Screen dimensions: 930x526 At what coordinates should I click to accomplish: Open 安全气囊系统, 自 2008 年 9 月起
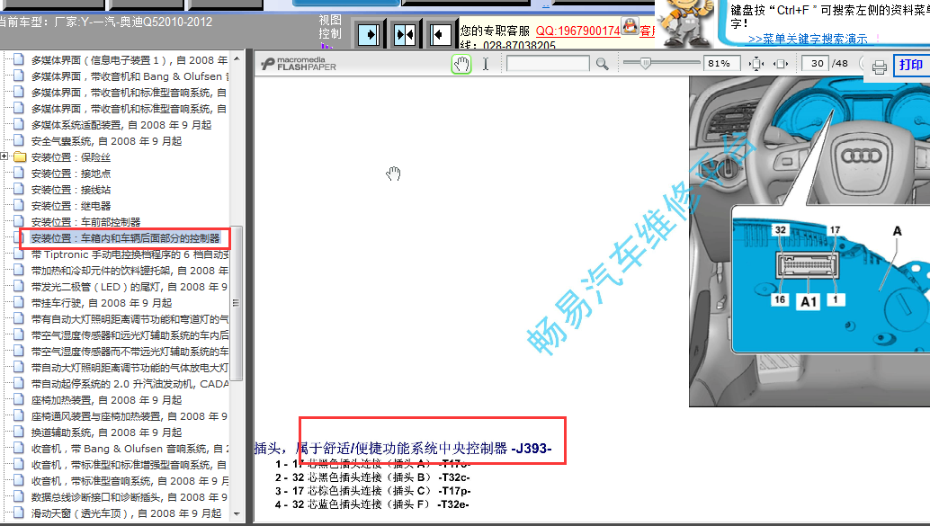pyautogui.click(x=106, y=141)
